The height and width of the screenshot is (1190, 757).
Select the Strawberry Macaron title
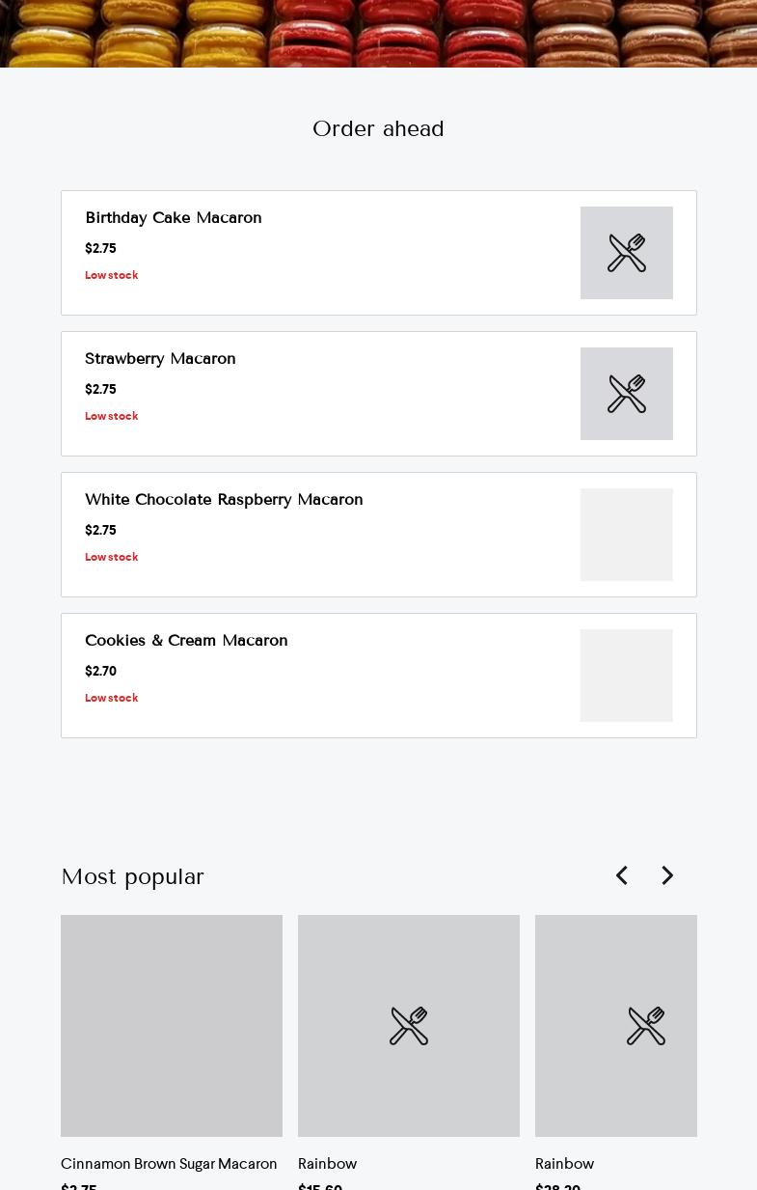click(160, 359)
